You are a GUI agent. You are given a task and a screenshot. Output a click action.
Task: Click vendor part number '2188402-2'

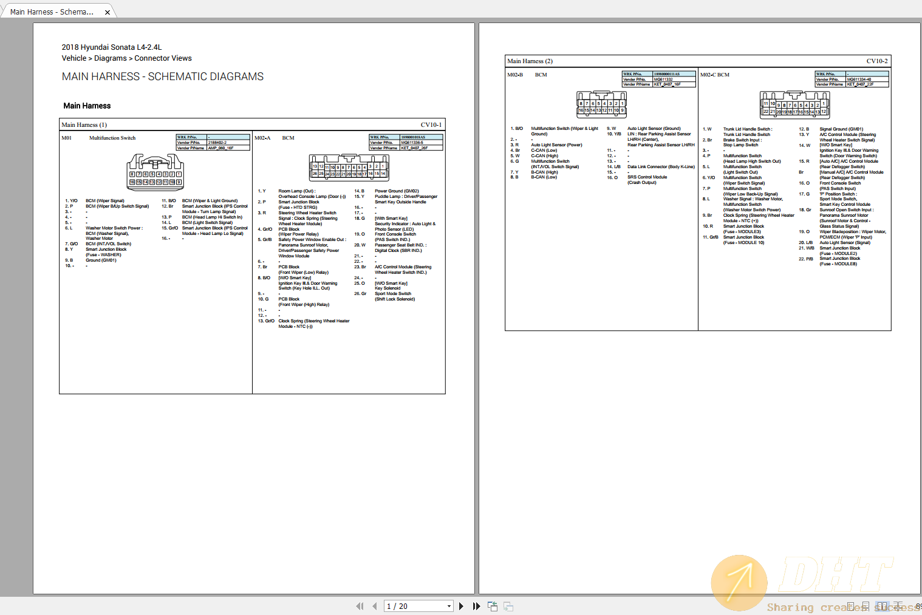[x=217, y=143]
